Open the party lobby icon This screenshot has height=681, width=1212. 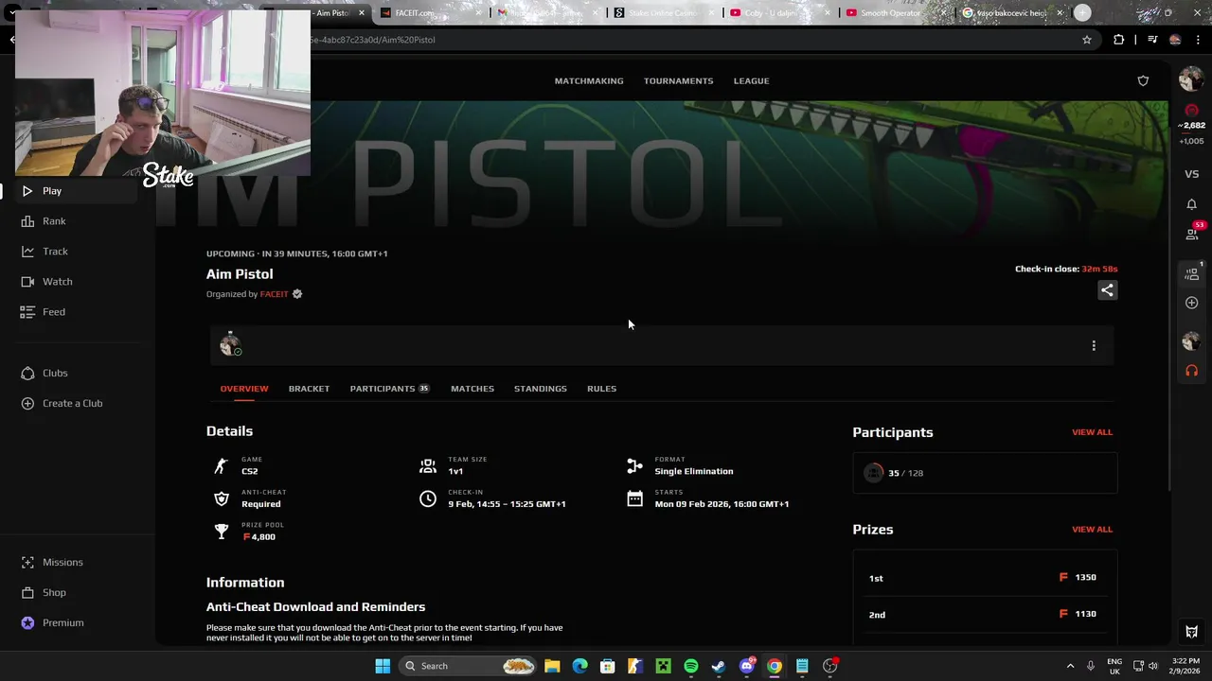click(x=1192, y=273)
